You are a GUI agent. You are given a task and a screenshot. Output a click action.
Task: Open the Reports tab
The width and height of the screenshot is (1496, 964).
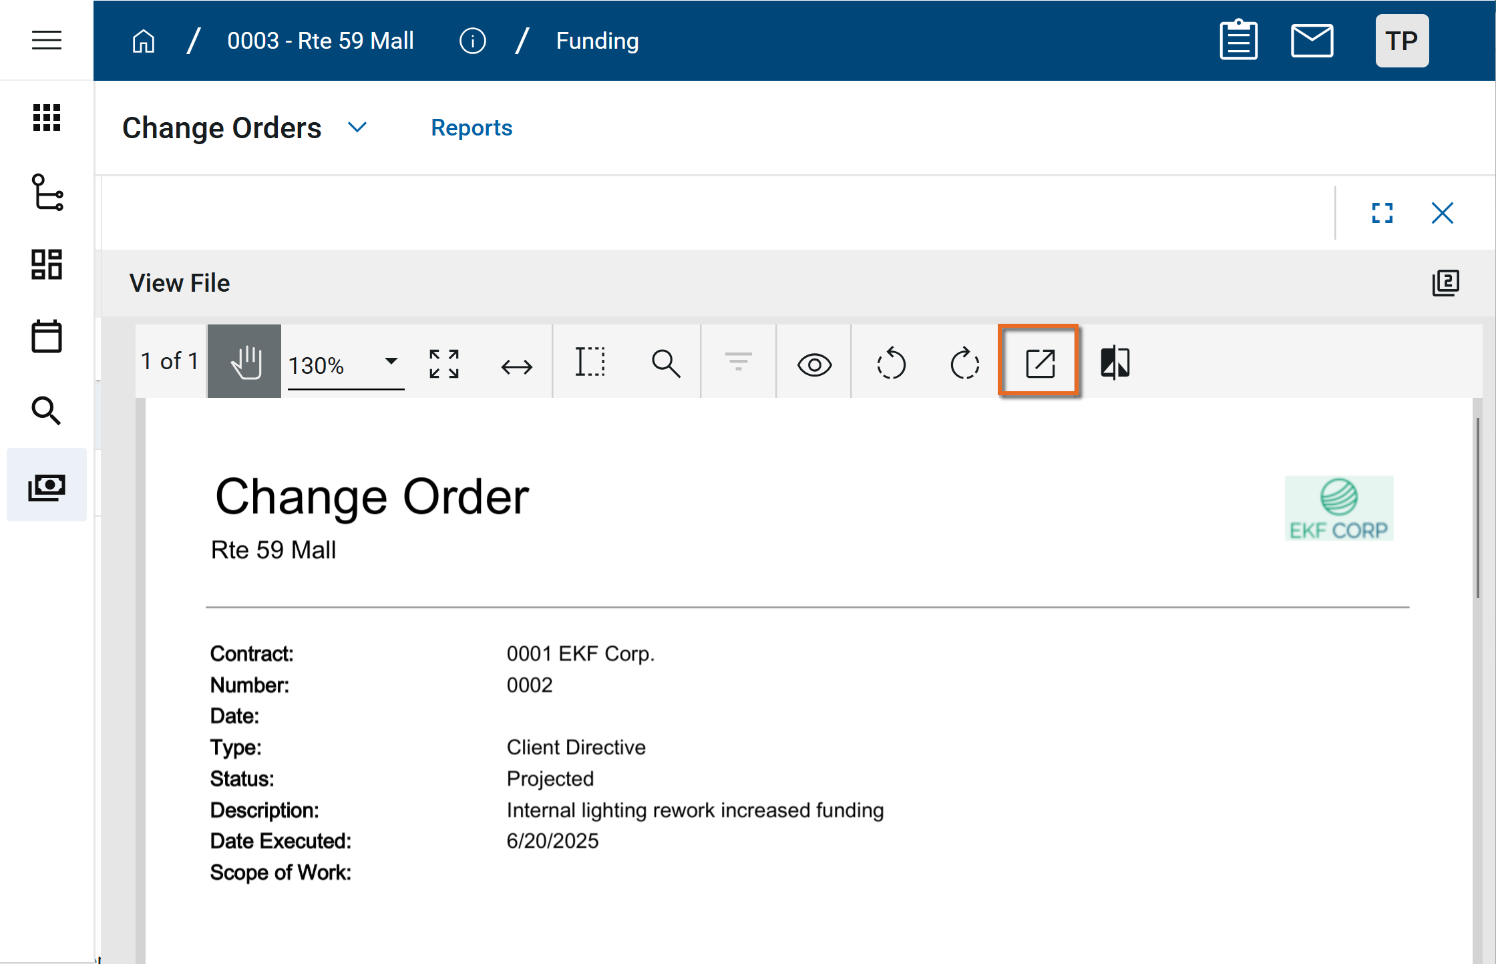coord(472,128)
